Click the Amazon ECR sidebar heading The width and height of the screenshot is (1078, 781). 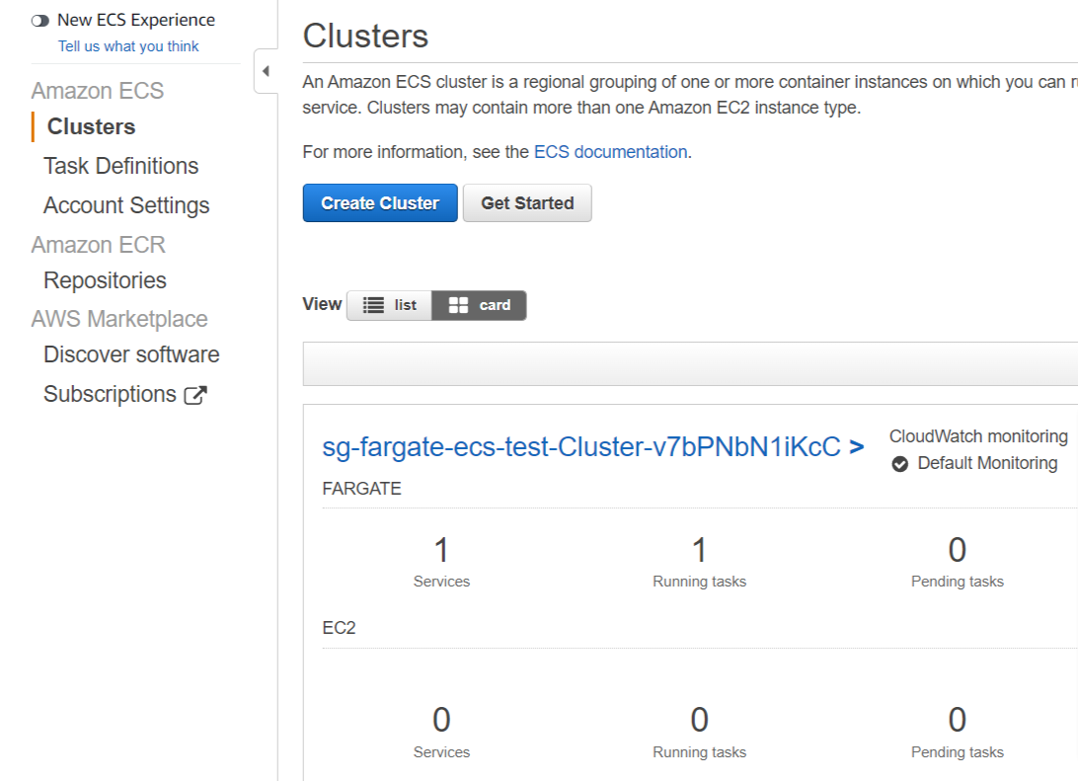click(x=99, y=245)
